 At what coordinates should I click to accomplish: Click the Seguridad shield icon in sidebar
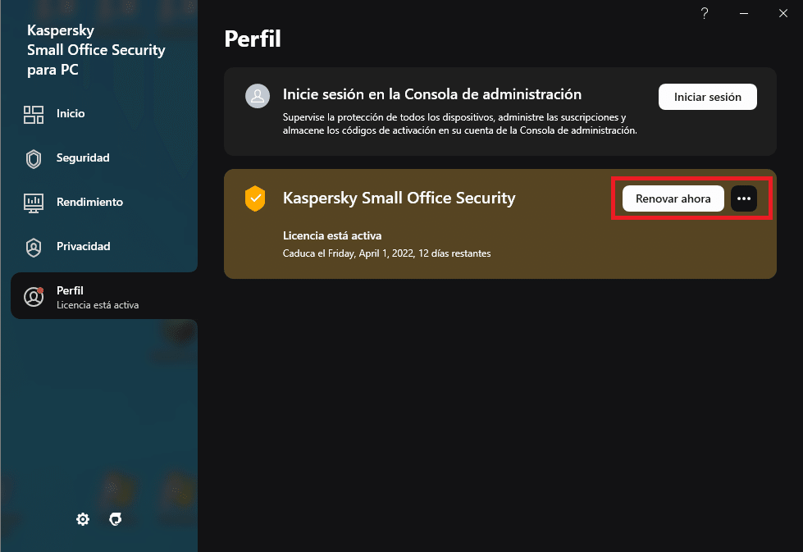point(34,158)
